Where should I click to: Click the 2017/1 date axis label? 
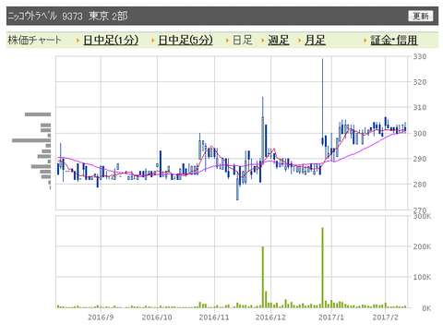(x=331, y=317)
